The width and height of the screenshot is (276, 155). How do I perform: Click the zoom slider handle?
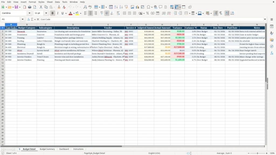[x=257, y=153]
